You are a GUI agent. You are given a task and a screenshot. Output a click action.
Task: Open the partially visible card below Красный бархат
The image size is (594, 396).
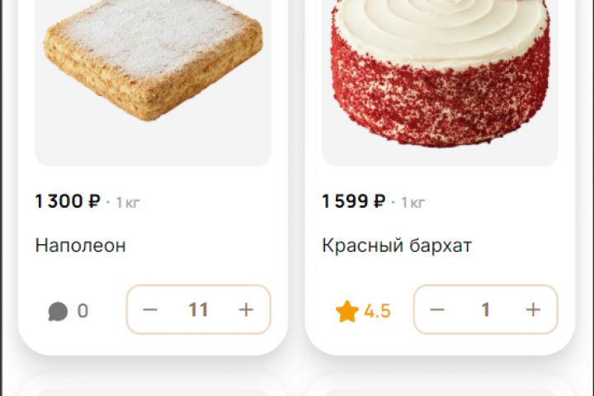(440, 384)
